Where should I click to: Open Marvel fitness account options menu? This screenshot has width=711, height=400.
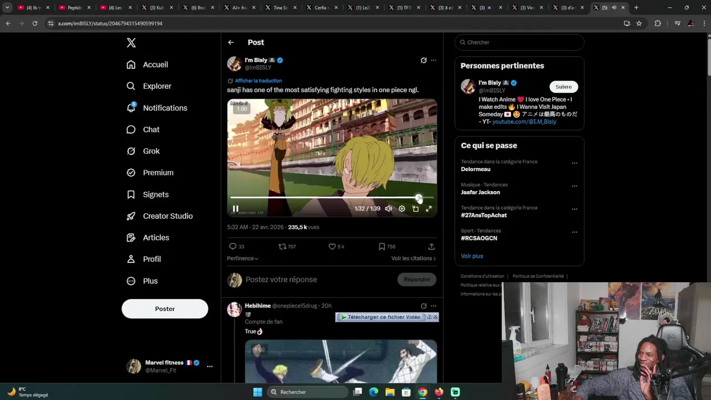tap(209, 367)
